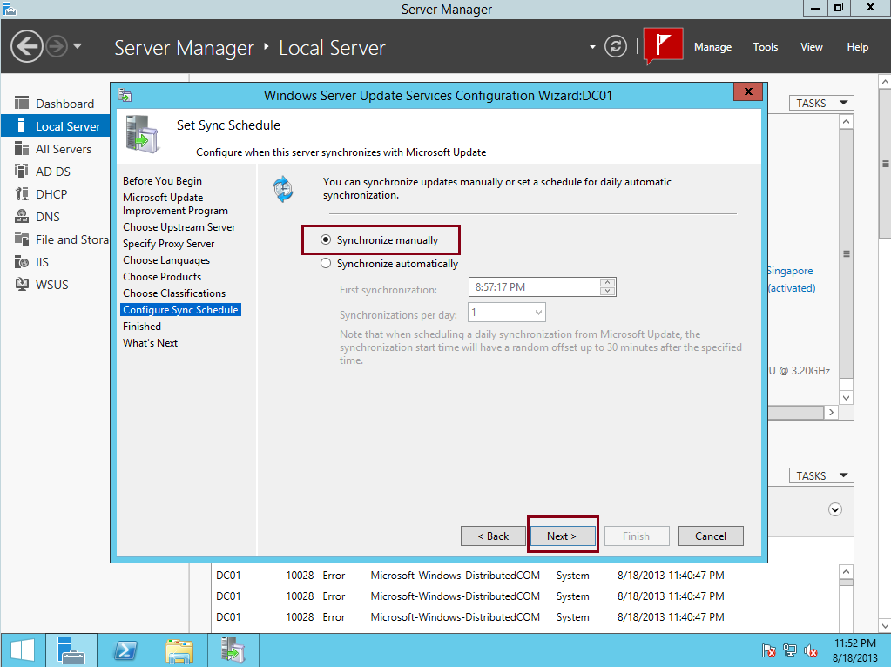Image resolution: width=891 pixels, height=667 pixels.
Task: Click the up arrow of Events list scrollbar
Action: tap(846, 571)
